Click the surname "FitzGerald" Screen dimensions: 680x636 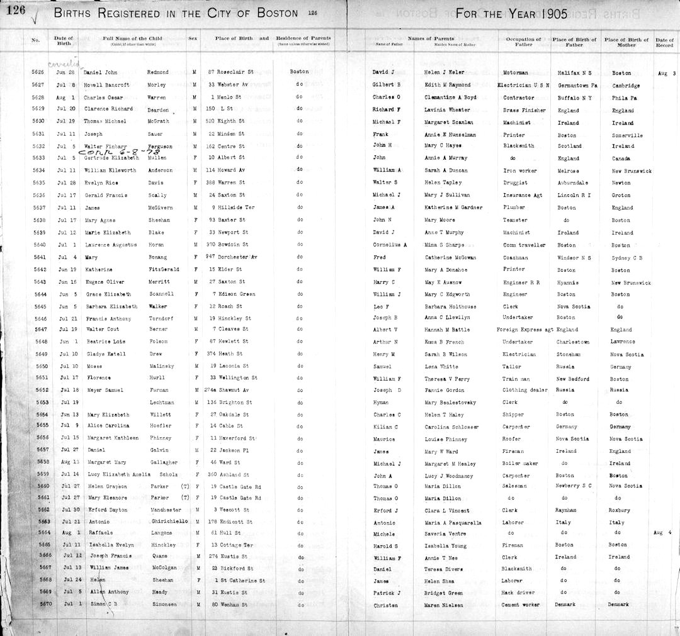click(x=164, y=269)
